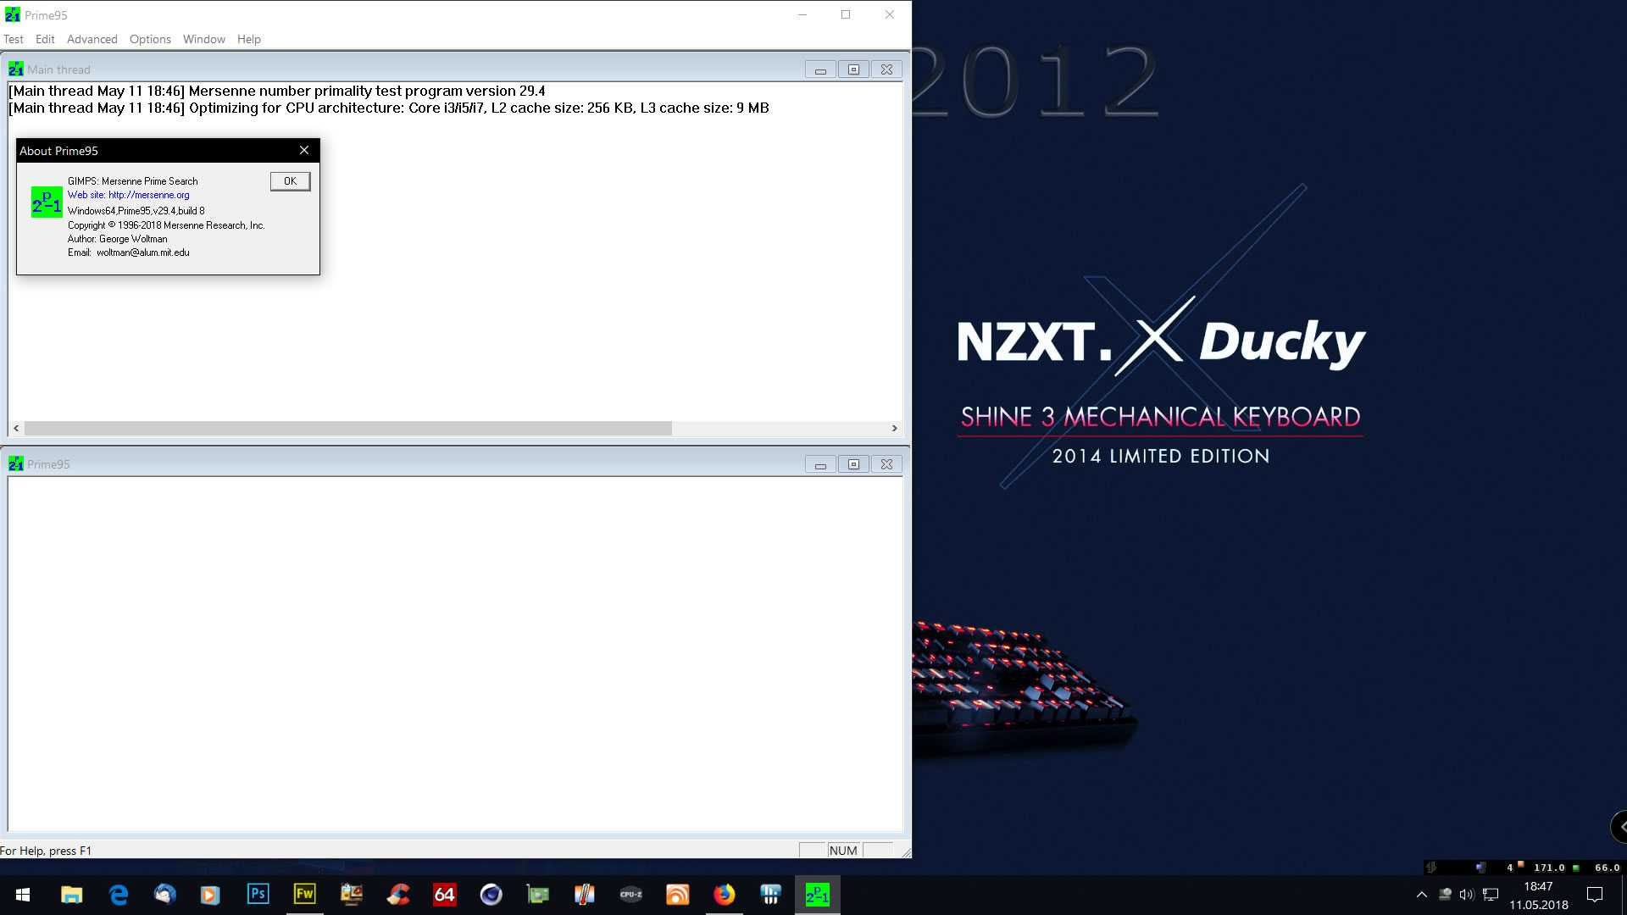Image resolution: width=1627 pixels, height=915 pixels.
Task: Open the volume control in system tray
Action: tap(1467, 895)
